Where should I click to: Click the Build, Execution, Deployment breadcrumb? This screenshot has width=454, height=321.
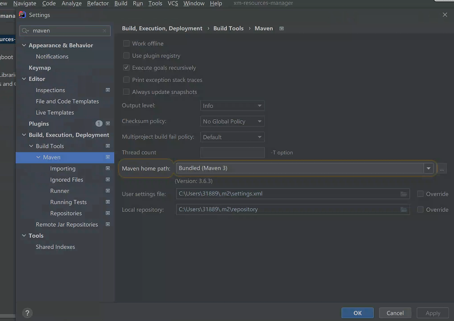[162, 28]
